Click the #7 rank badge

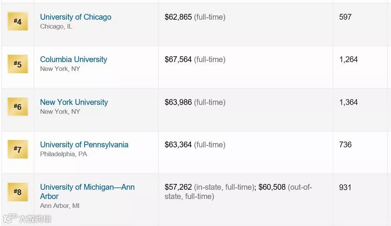point(18,149)
